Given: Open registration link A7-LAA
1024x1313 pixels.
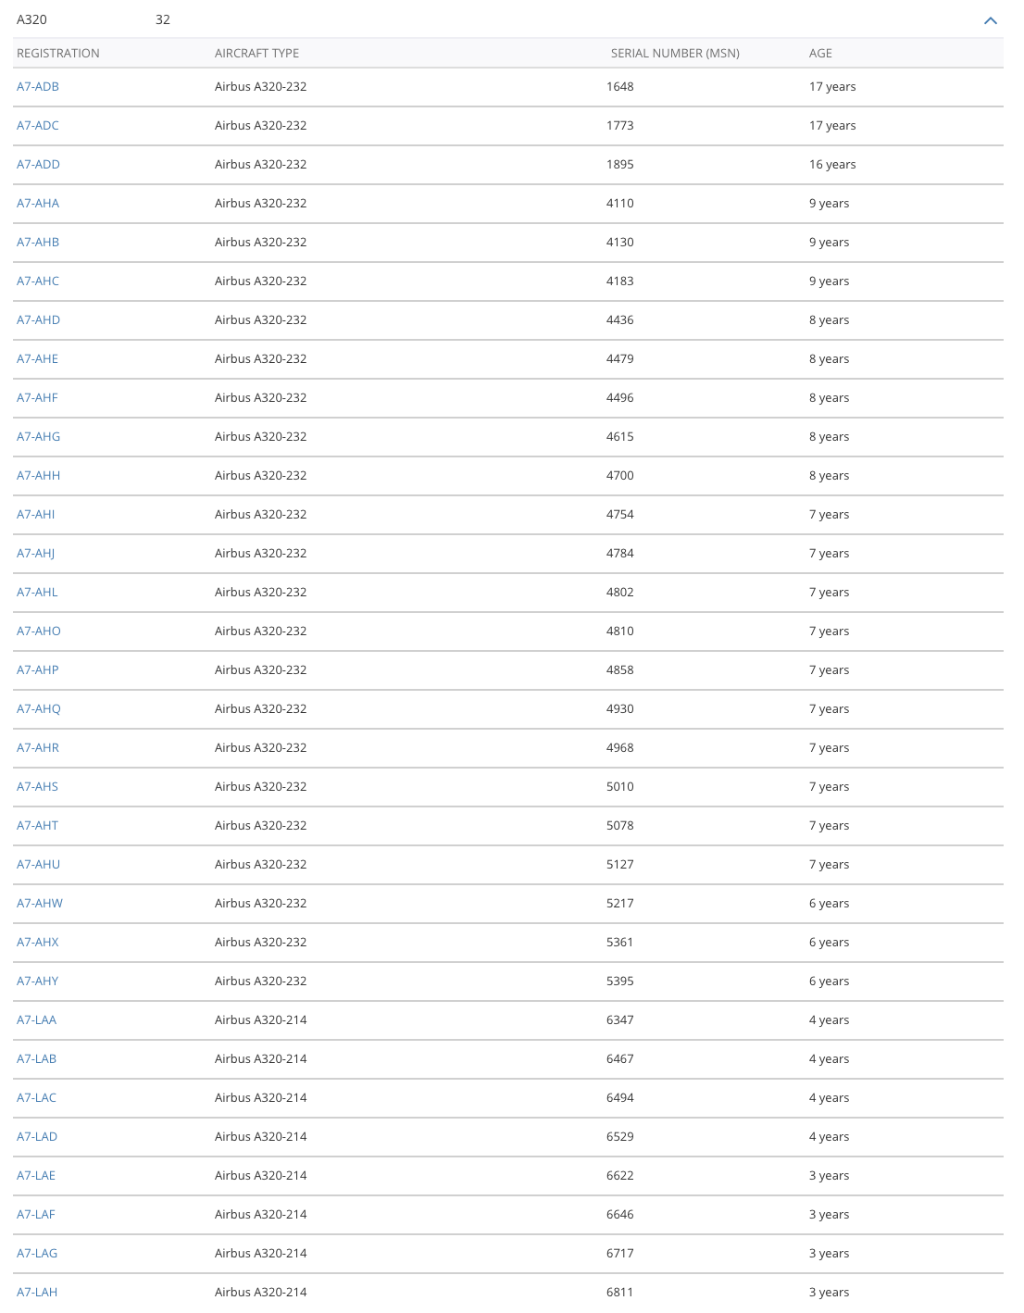Looking at the screenshot, I should coord(37,1020).
